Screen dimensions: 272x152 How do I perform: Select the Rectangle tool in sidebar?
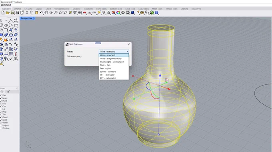click(16, 25)
